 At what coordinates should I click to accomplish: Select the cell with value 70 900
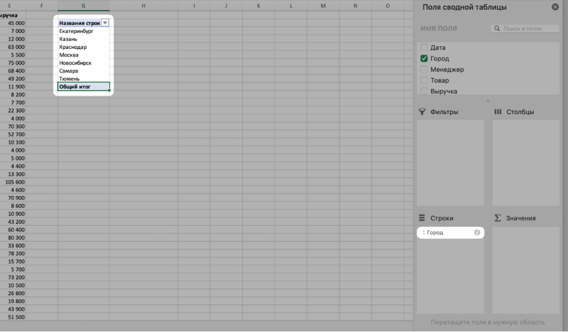(13, 198)
